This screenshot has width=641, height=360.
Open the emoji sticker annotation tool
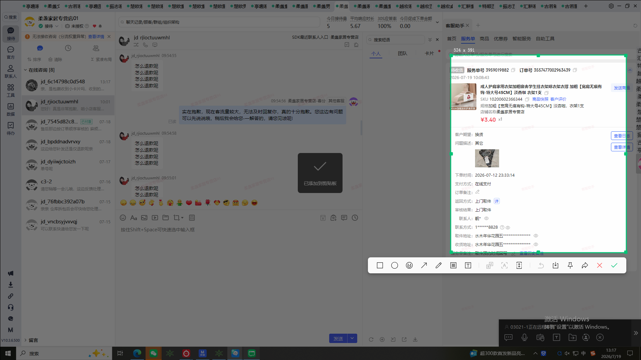point(409,265)
